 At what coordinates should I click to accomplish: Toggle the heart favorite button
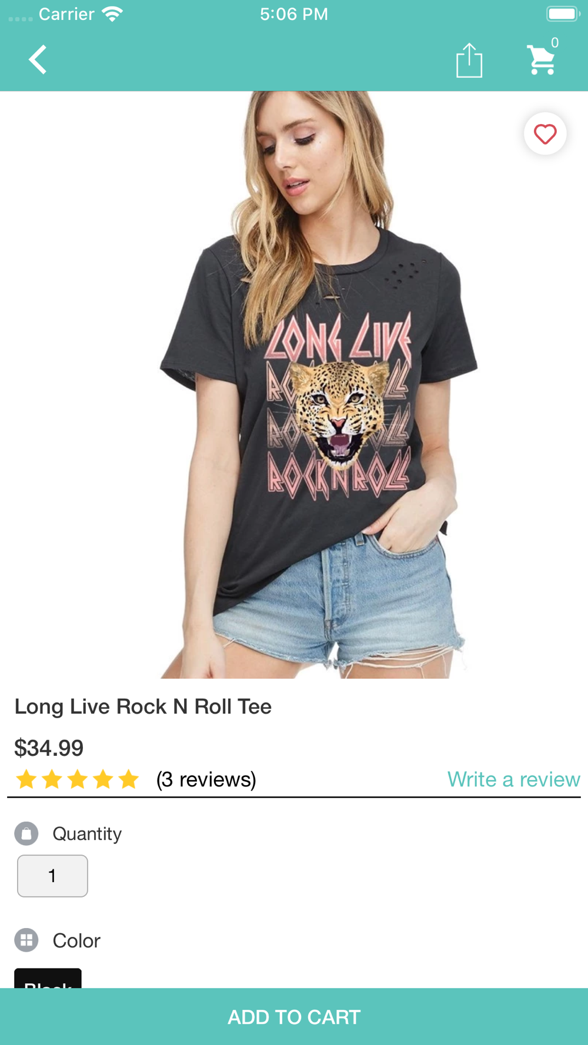[x=545, y=134]
